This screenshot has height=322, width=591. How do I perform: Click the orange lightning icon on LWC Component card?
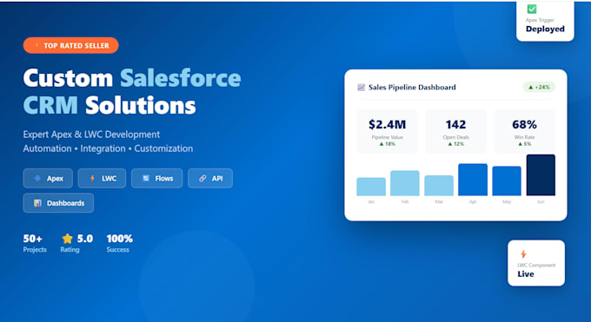523,253
